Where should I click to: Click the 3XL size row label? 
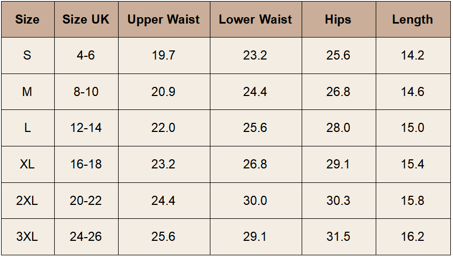[x=27, y=237]
